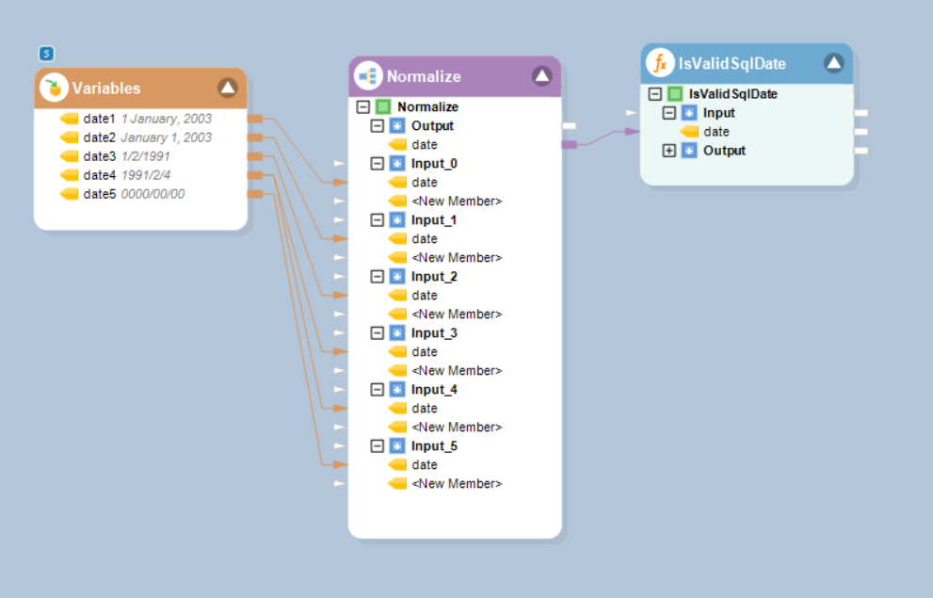Click the Normalize node header icon
The height and width of the screenshot is (598, 933).
coord(368,76)
